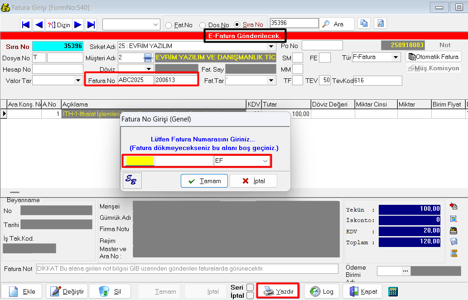468x300 pixels.
Task: Expand the Tür F-Fatura dropdown
Action: click(396, 58)
